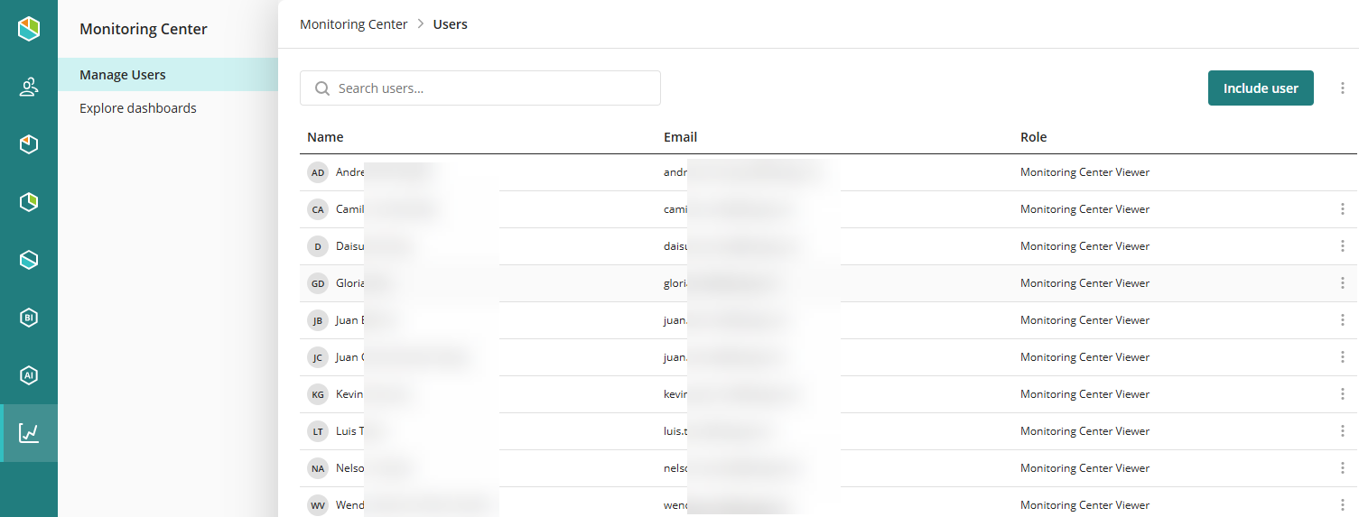This screenshot has width=1359, height=517.
Task: Open the users icon in the left rail
Action: click(x=29, y=87)
